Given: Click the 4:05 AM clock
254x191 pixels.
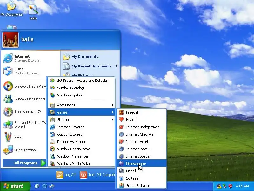Looking at the screenshot, I should pos(242,186).
